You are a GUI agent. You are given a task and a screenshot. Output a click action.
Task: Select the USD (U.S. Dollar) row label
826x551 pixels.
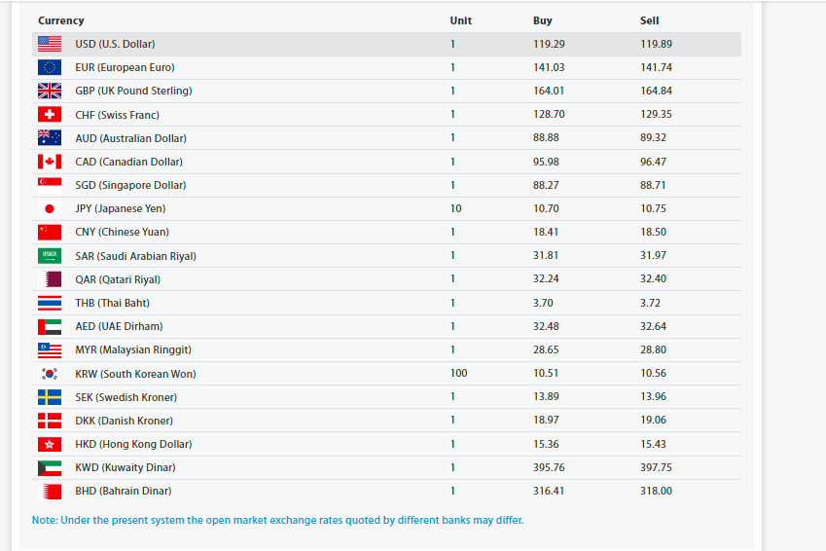tap(116, 44)
